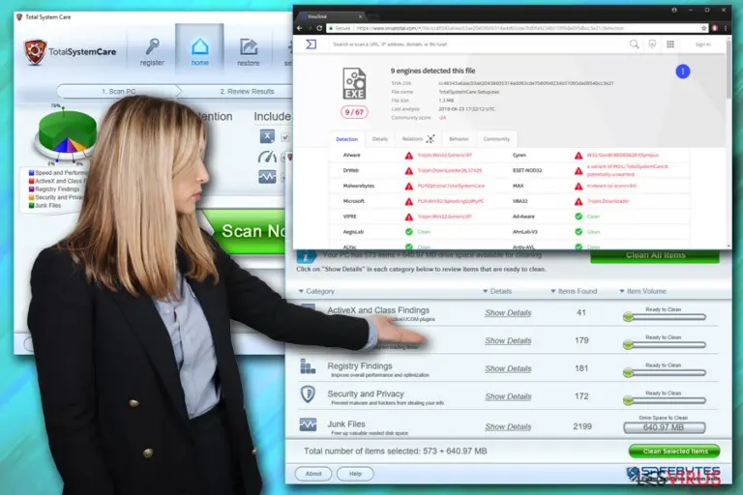The height and width of the screenshot is (495, 743).
Task: Show Details for Security and Privacy
Action: point(508,397)
